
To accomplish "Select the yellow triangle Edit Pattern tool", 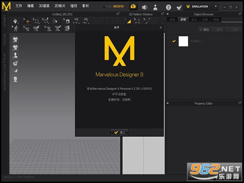I will coord(128,21).
